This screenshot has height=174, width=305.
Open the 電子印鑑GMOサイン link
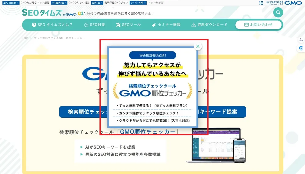116,3
